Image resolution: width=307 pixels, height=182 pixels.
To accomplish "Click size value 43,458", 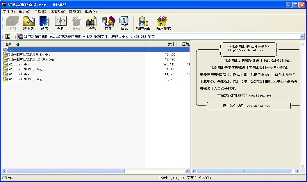I will coord(170,54).
